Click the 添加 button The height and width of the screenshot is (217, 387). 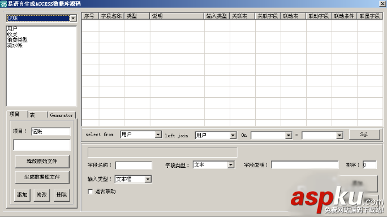[22, 195]
